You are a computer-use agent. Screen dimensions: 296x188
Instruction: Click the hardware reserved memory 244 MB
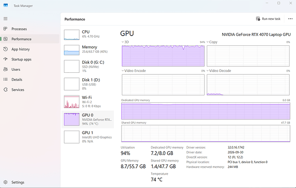233,167
